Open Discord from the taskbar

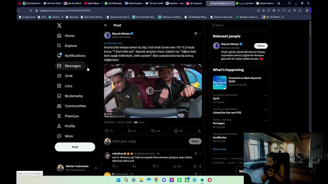click(164, 180)
